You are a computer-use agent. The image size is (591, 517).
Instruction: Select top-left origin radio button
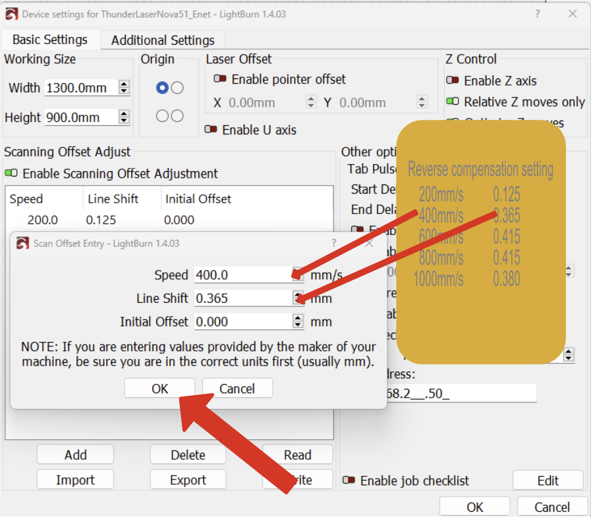point(163,88)
